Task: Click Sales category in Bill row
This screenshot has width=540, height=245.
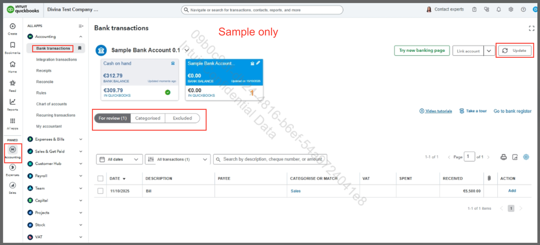Action: click(x=295, y=191)
